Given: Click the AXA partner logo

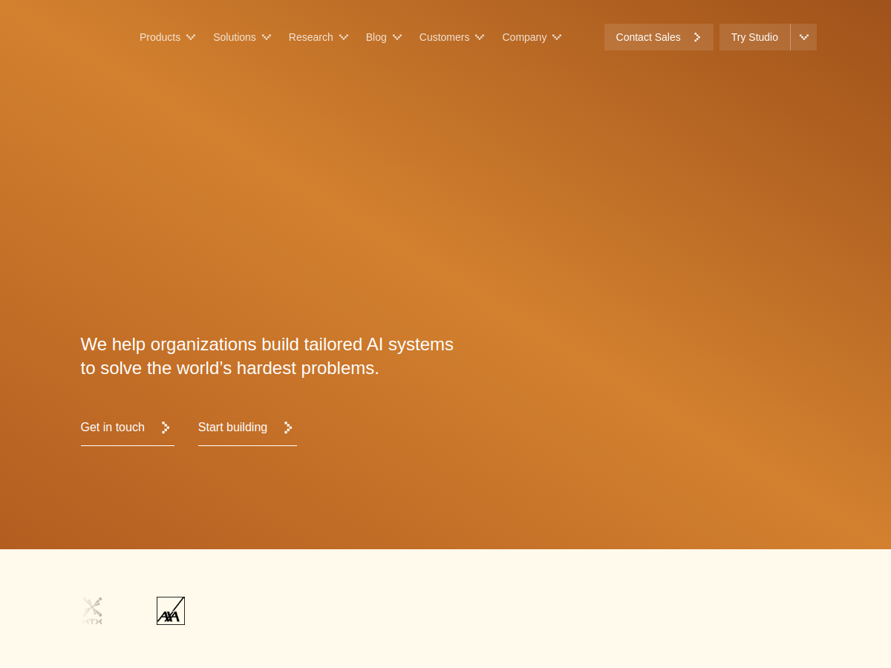Looking at the screenshot, I should (x=170, y=610).
